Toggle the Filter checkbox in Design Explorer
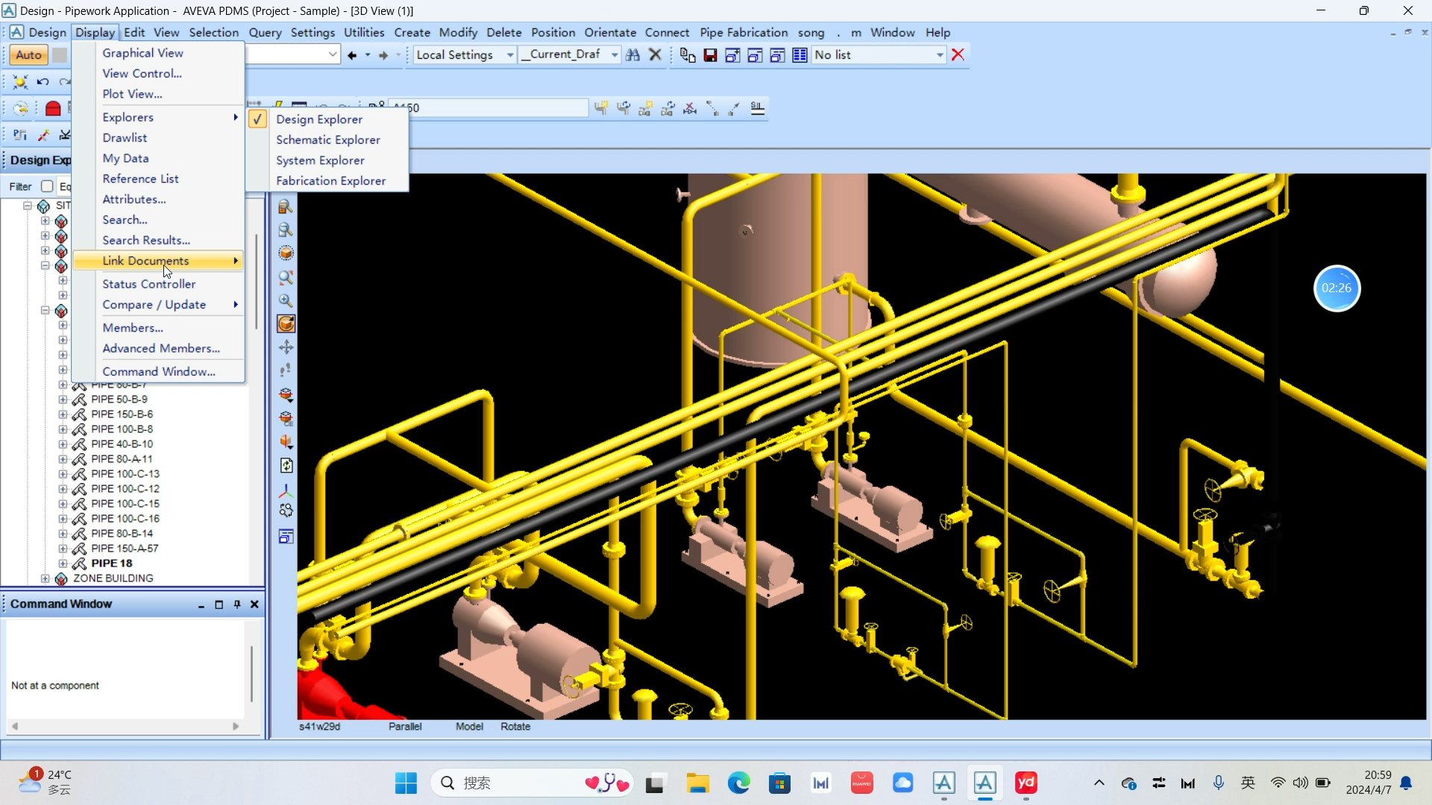1432x805 pixels. (x=47, y=186)
